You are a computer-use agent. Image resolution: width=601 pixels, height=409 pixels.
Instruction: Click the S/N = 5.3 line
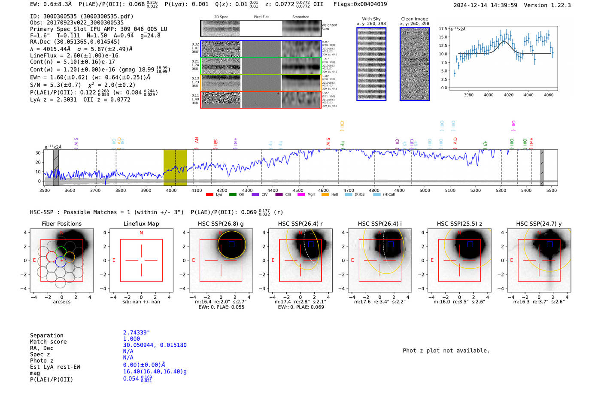(83, 85)
